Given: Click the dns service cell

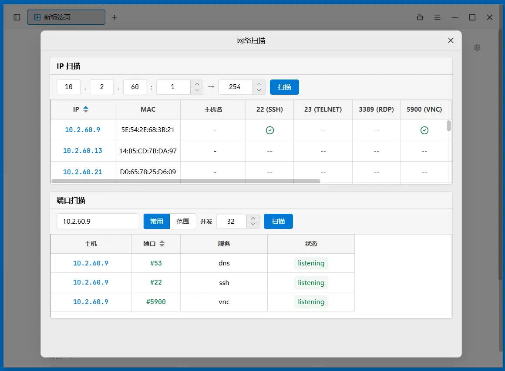Looking at the screenshot, I should point(224,263).
